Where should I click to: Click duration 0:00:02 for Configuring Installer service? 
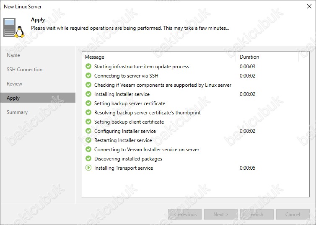[x=248, y=131]
